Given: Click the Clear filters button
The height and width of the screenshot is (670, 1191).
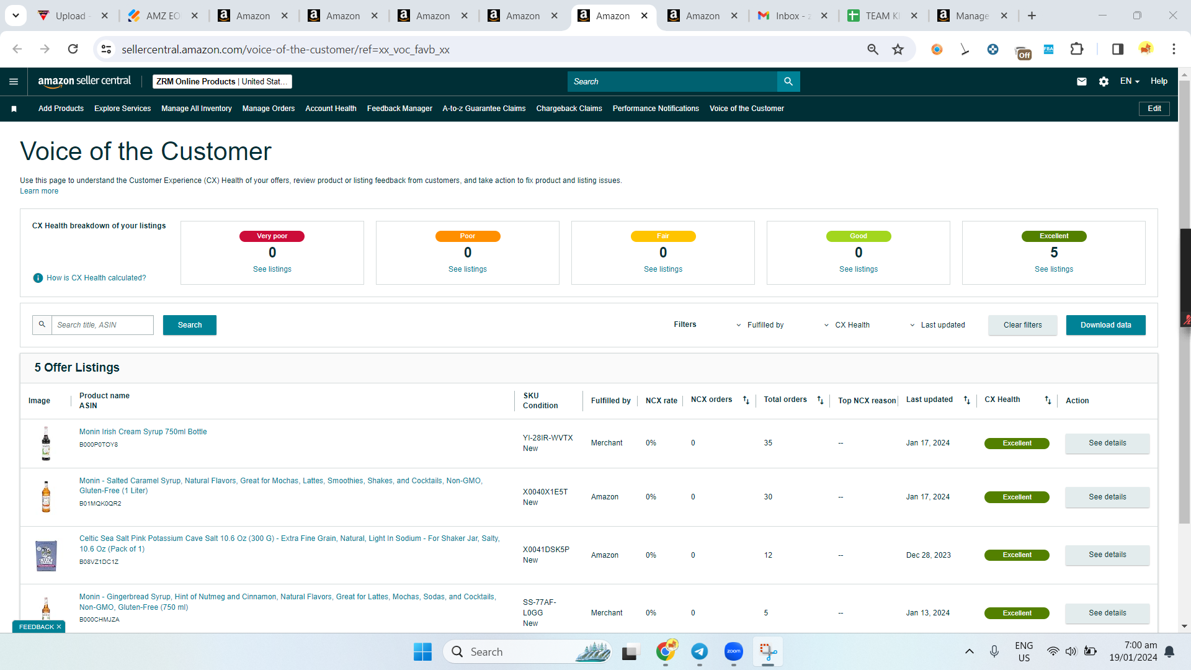Looking at the screenshot, I should coord(1023,325).
